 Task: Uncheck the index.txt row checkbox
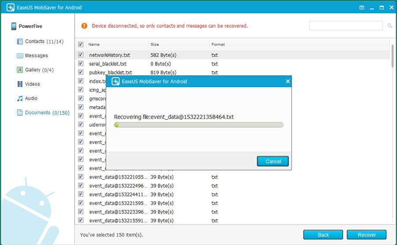pos(81,81)
